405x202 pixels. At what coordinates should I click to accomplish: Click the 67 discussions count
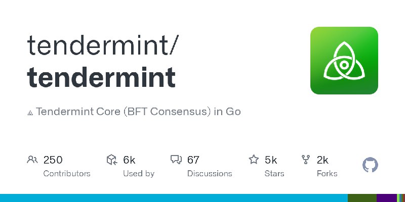(193, 160)
